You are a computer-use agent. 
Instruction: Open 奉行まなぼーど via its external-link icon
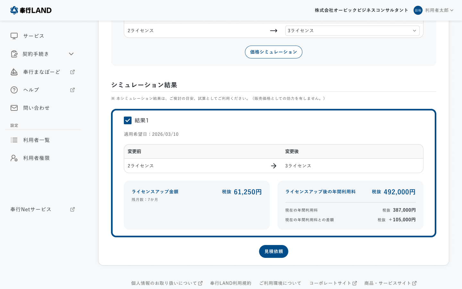click(73, 72)
